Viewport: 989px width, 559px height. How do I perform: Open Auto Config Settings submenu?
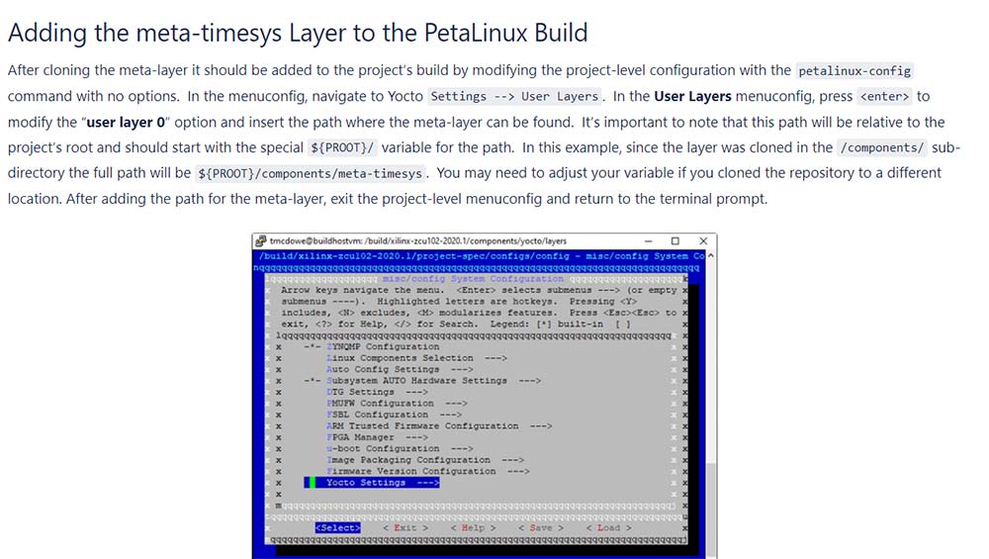pos(400,369)
